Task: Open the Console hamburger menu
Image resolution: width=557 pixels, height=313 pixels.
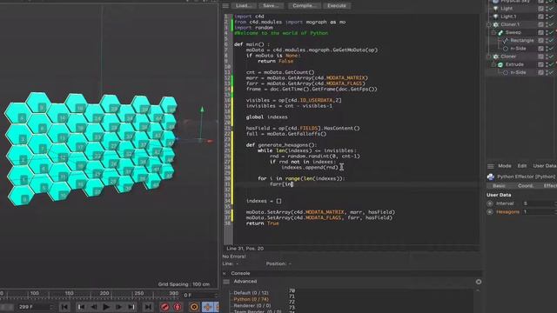Action: tap(226, 282)
